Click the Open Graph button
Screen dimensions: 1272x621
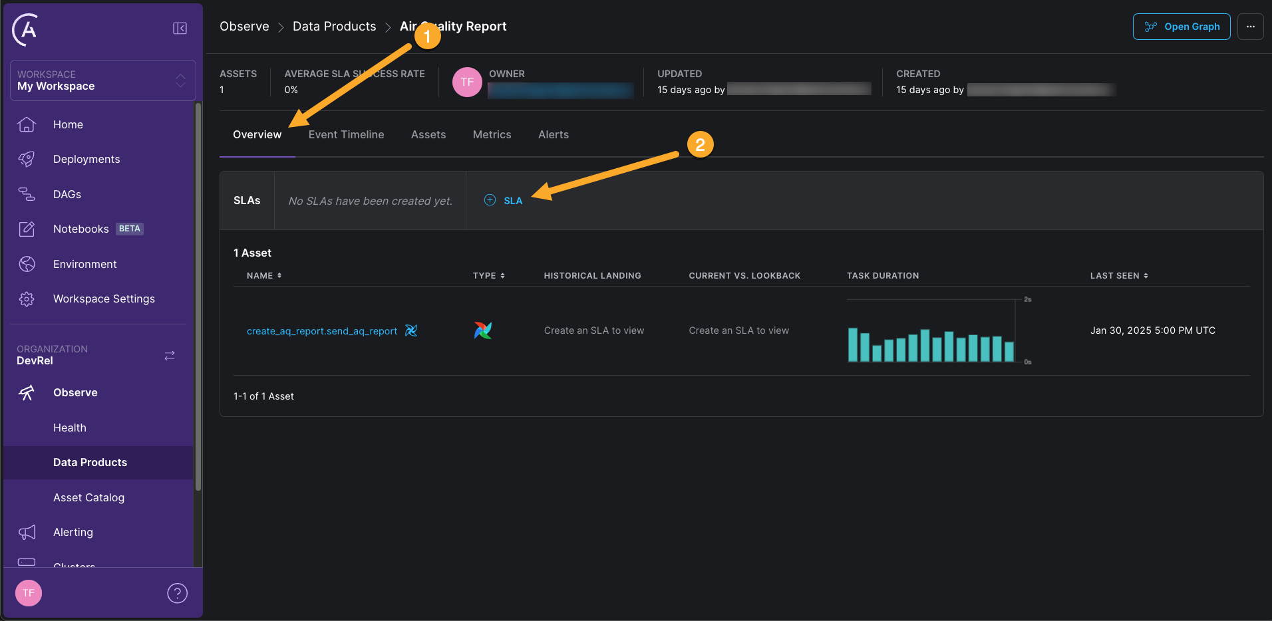1182,27
